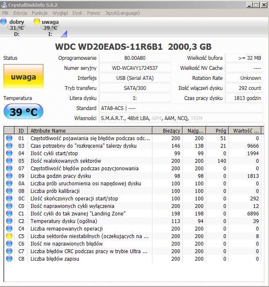Click the NV Cache size field
This screenshot has height=287, width=269.
click(244, 68)
